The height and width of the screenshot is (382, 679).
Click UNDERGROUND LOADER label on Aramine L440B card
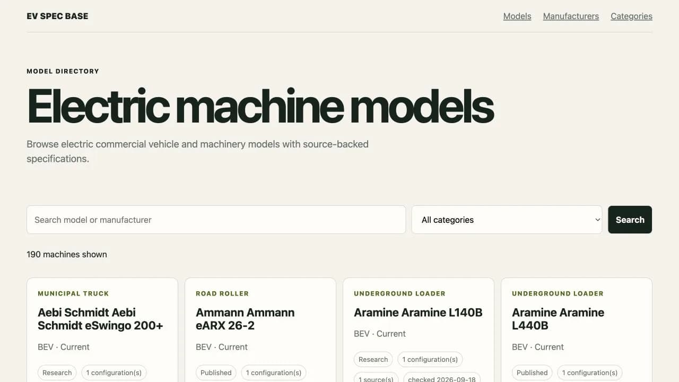[558, 293]
